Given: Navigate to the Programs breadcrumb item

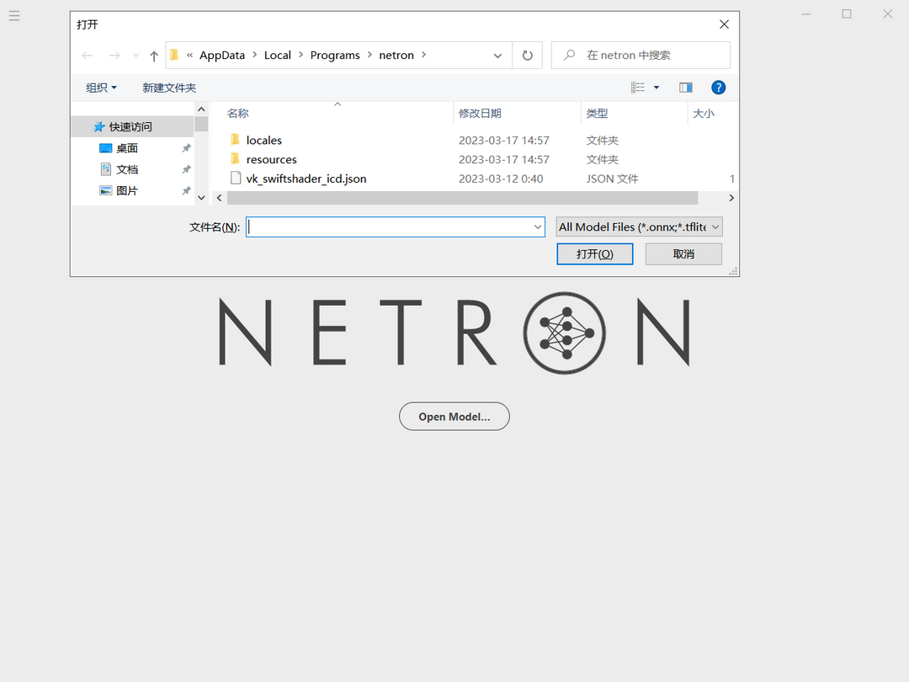Looking at the screenshot, I should pos(335,55).
